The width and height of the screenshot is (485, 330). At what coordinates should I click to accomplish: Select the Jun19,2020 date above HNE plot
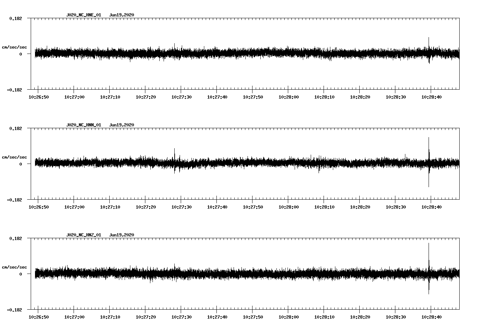[x=122, y=15]
